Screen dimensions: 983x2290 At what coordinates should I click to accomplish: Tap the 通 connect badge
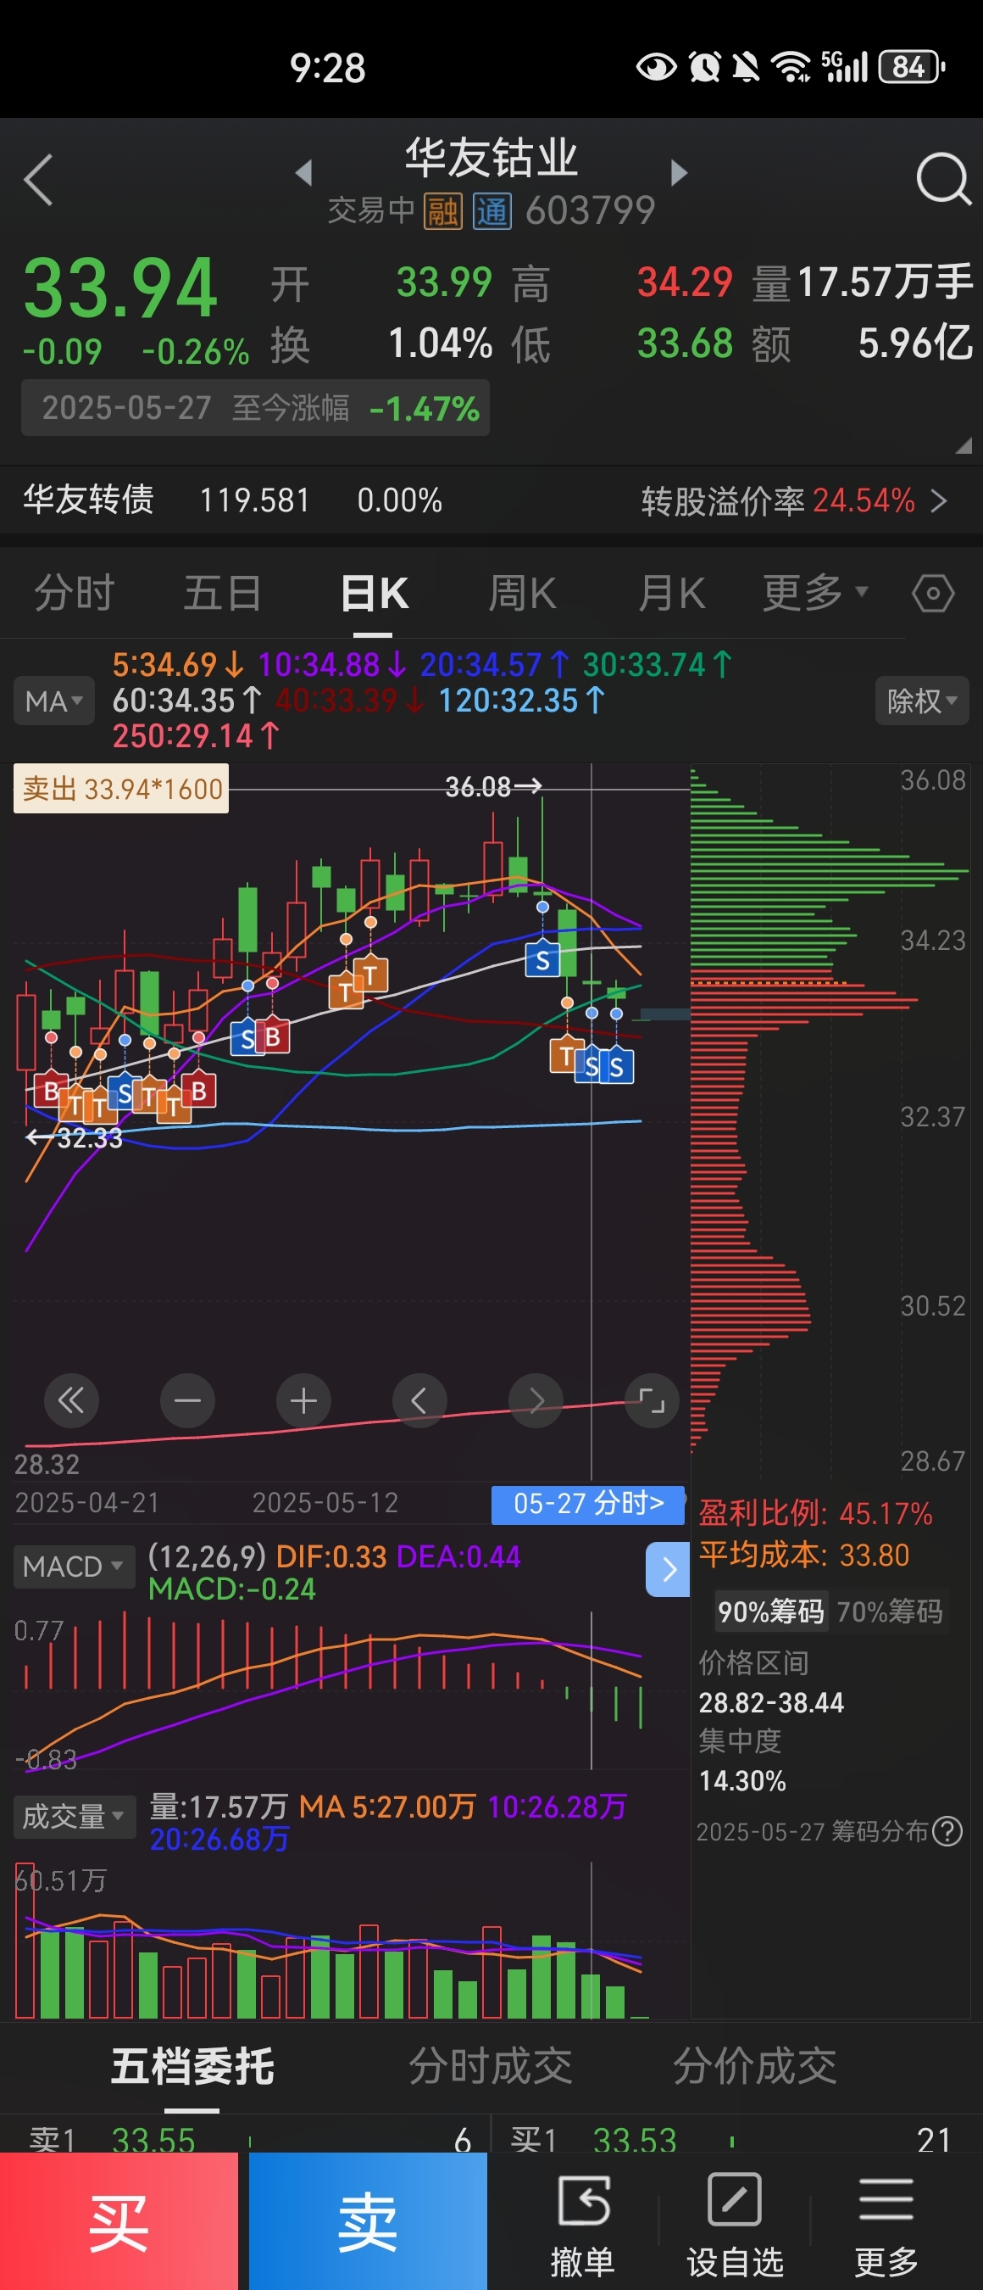click(x=492, y=211)
